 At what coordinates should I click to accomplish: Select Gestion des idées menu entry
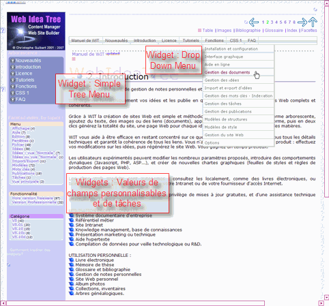click(x=238, y=80)
